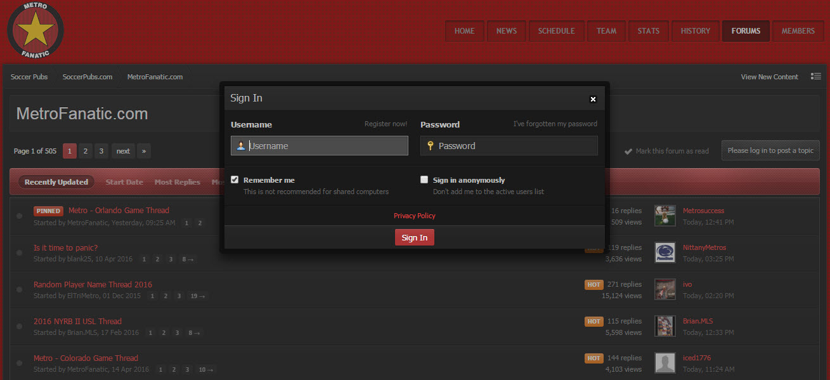
Task: Open iced1776 user profile link
Action: 697,358
